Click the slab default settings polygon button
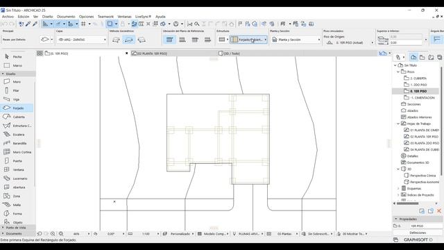The height and width of the screenshot is (250, 444). (x=44, y=40)
